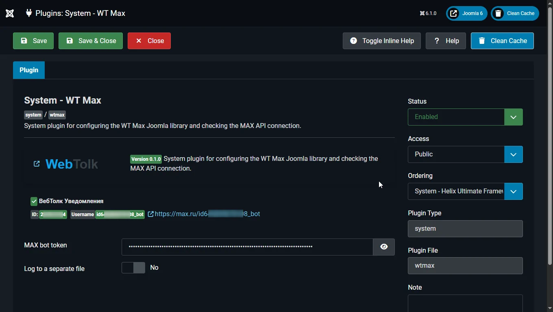Image resolution: width=553 pixels, height=312 pixels.
Task: Click the green check next to ВебТолк Уведомления
Action: click(x=34, y=201)
